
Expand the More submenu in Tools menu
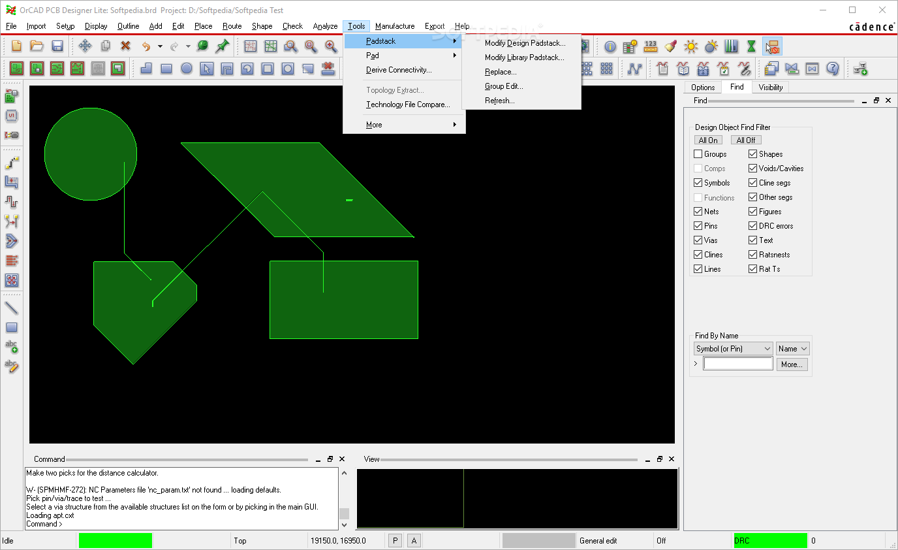pos(404,125)
